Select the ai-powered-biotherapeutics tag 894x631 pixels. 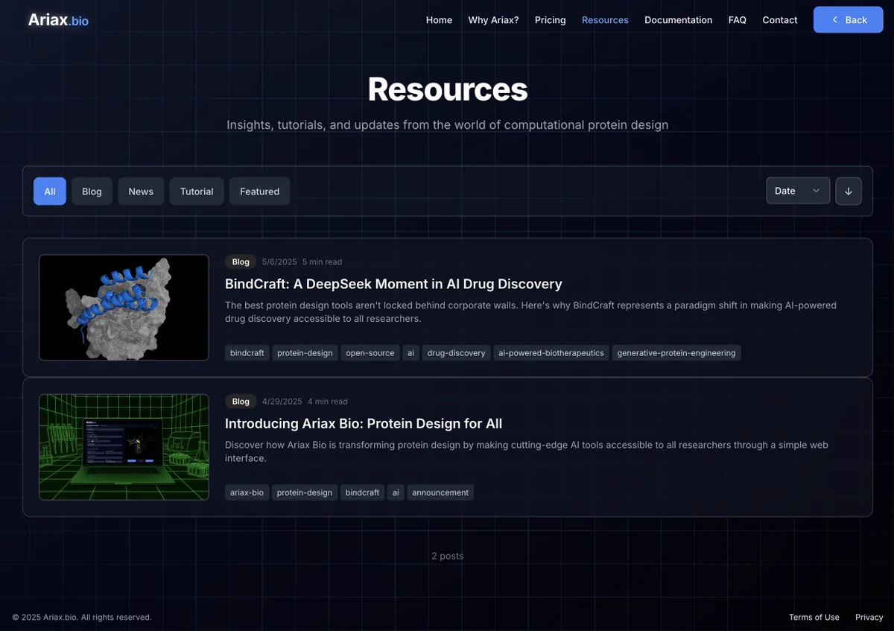coord(551,353)
